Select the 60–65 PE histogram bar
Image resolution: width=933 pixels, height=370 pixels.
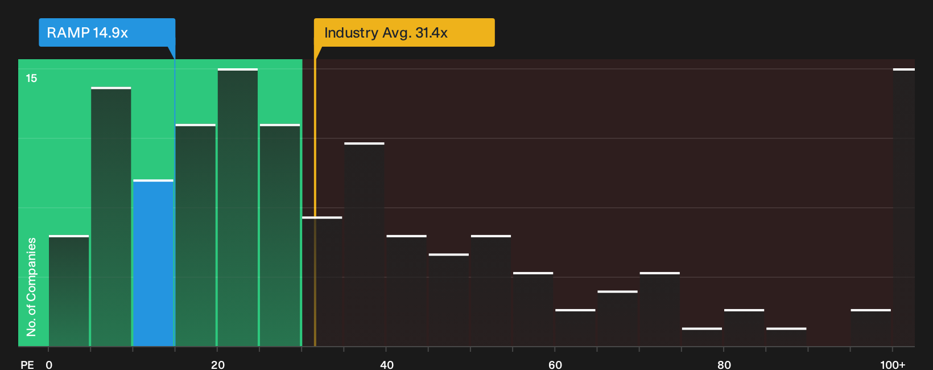click(575, 328)
